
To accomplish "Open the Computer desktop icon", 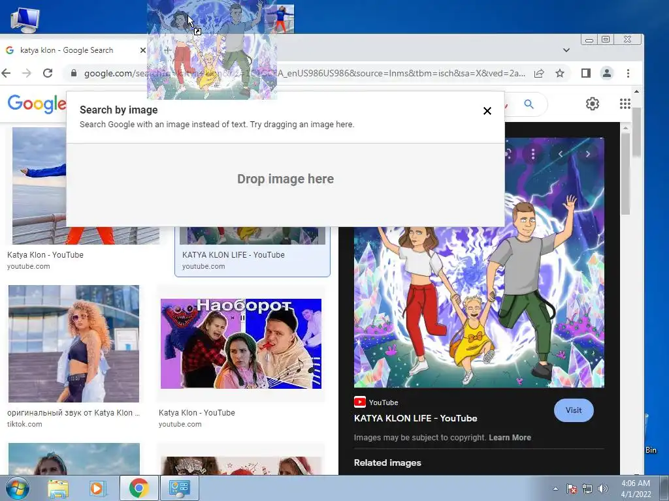I will [25, 20].
